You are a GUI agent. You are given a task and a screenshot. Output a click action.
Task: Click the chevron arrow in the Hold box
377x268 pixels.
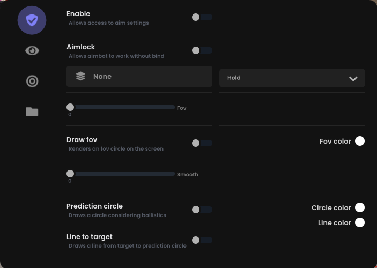353,78
